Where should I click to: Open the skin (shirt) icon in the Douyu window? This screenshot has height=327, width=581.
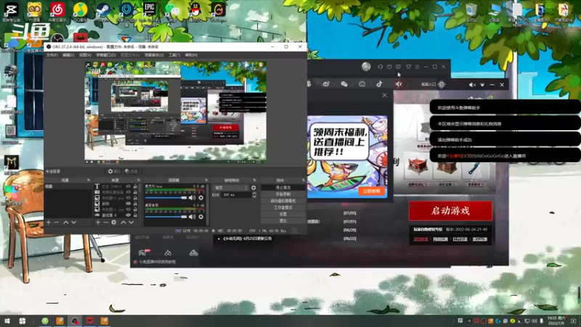(x=408, y=67)
